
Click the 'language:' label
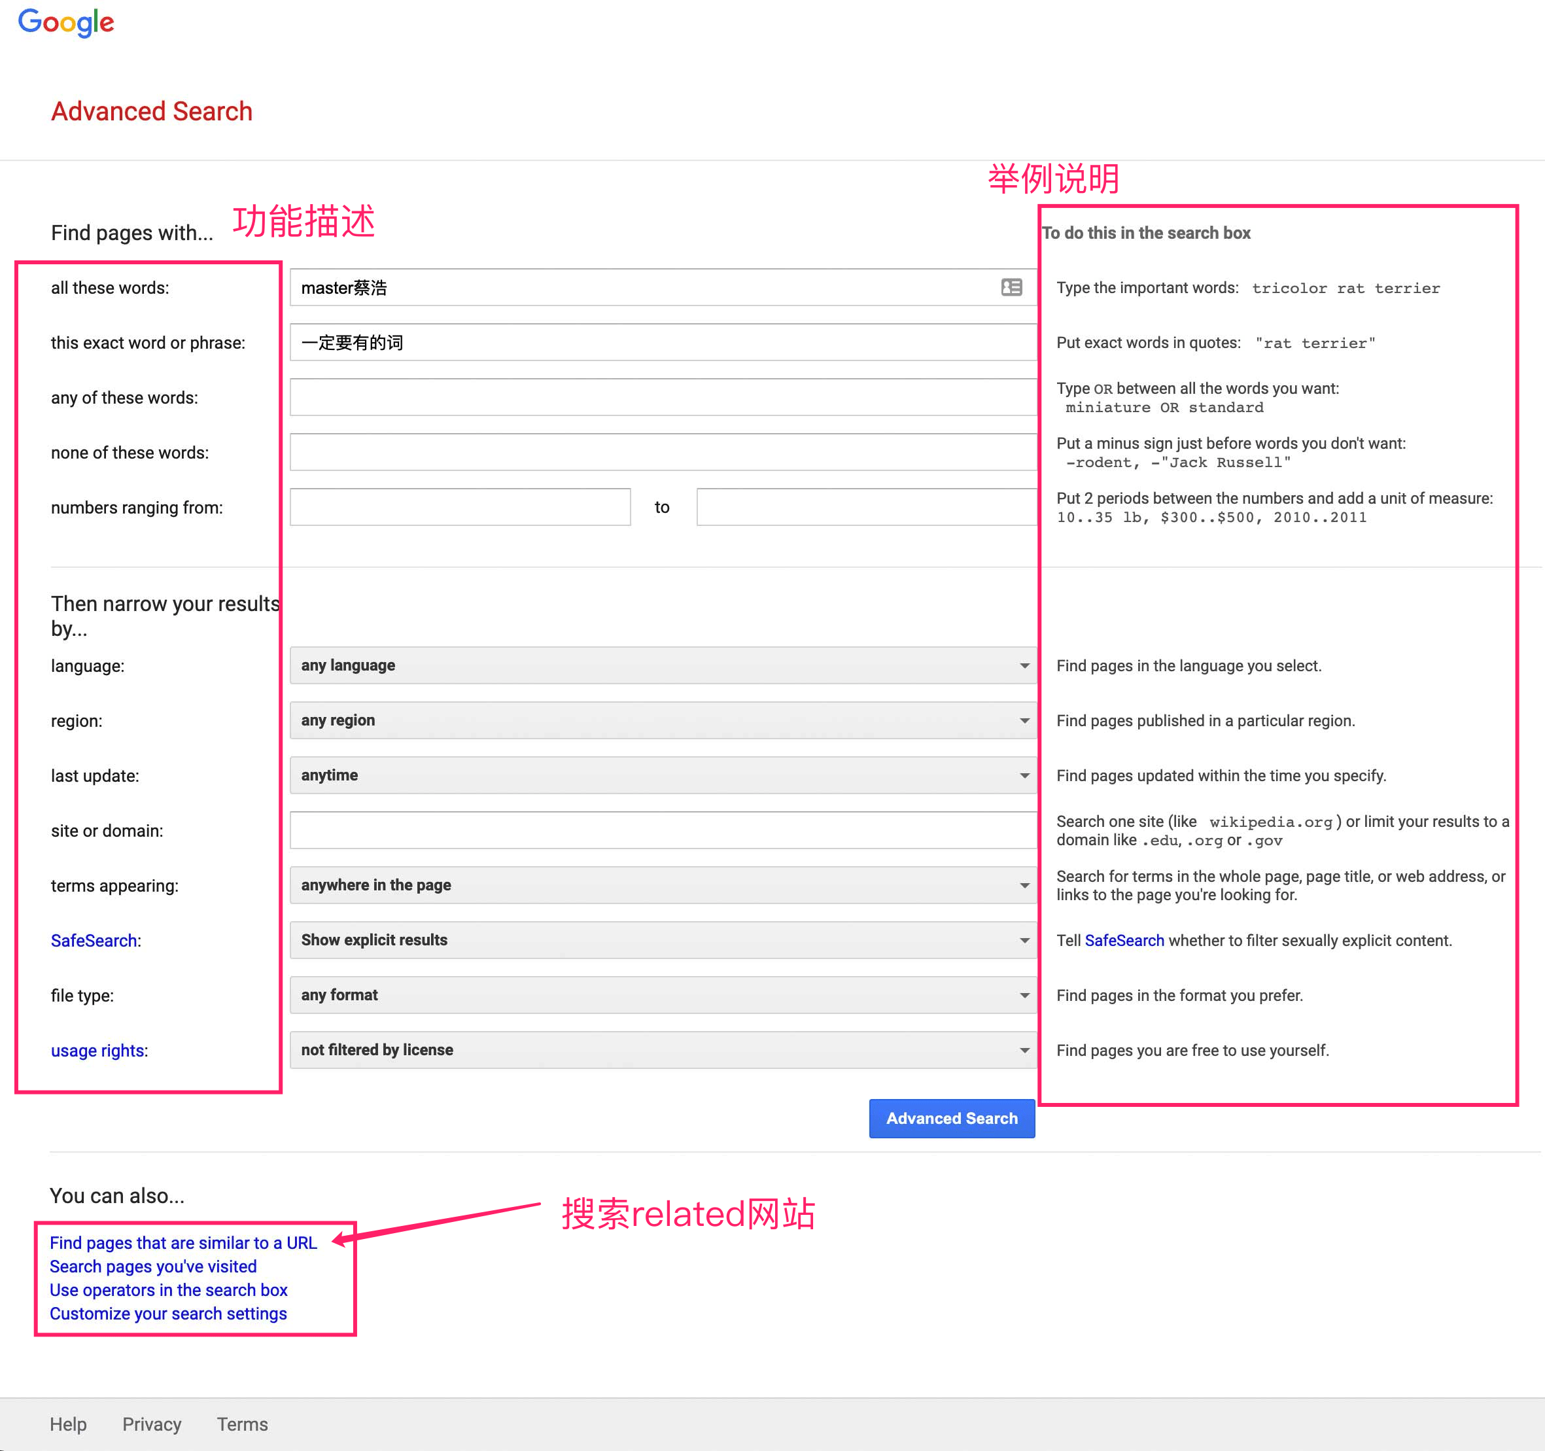coord(88,666)
